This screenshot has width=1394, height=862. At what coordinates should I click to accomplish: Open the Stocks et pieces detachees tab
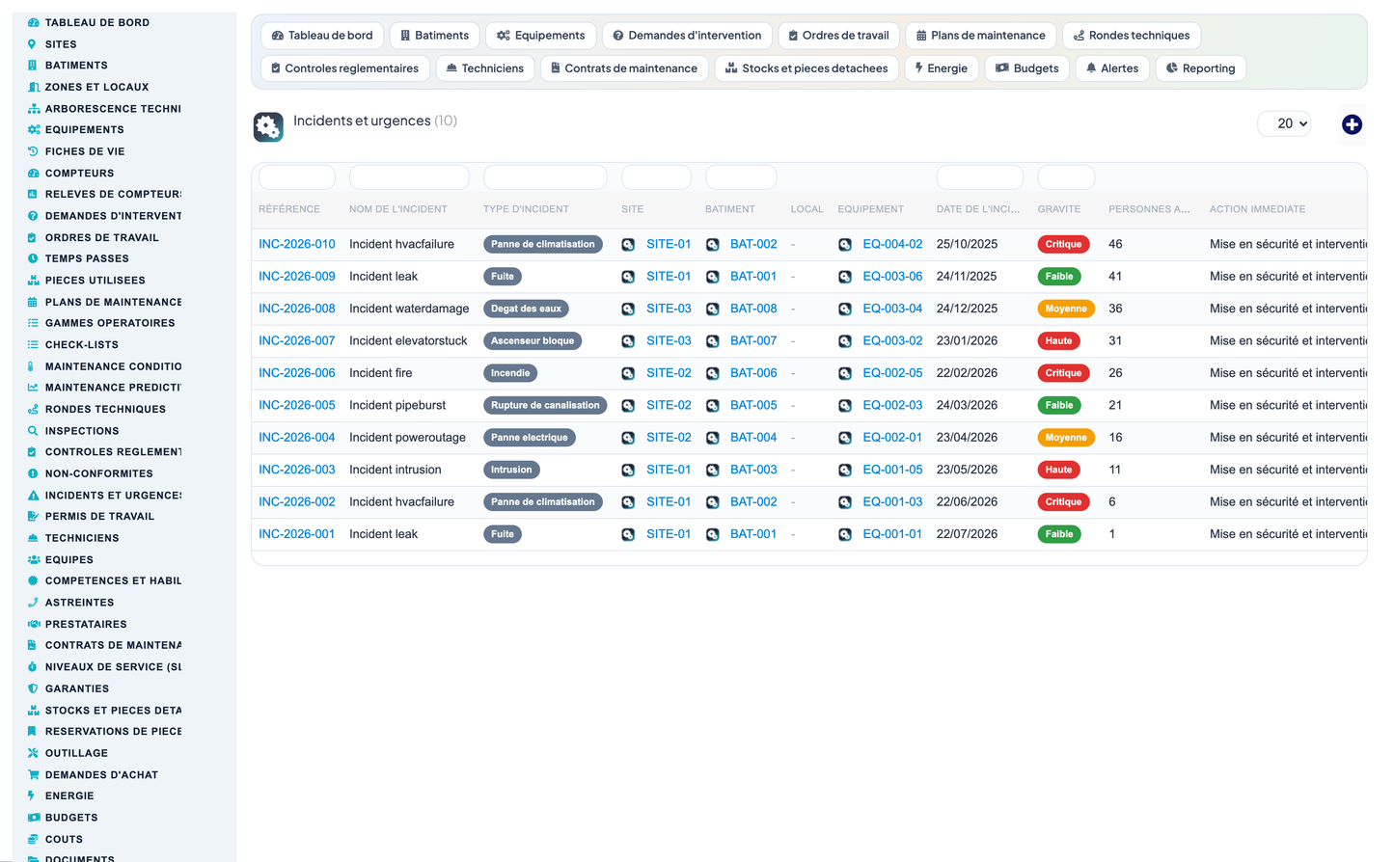click(x=806, y=68)
